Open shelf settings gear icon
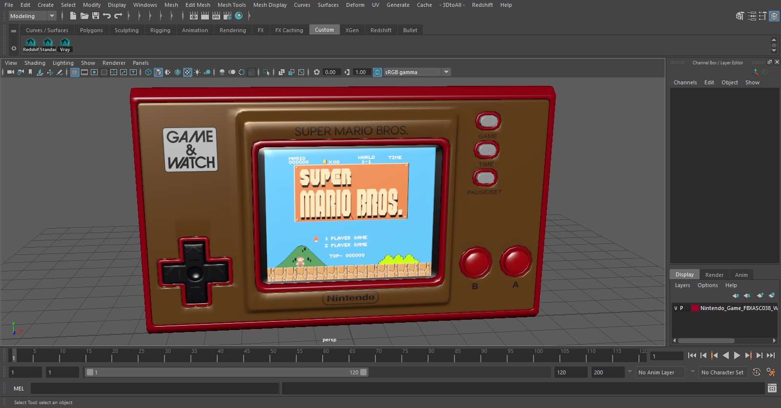 (x=14, y=48)
